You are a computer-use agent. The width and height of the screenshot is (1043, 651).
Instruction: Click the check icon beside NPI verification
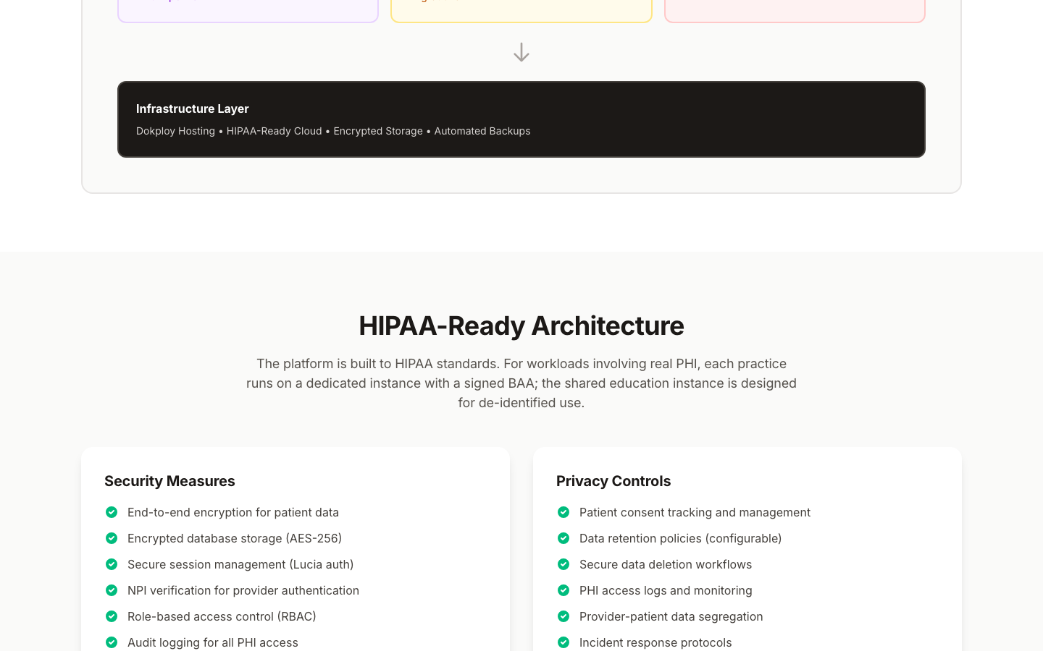pyautogui.click(x=112, y=590)
